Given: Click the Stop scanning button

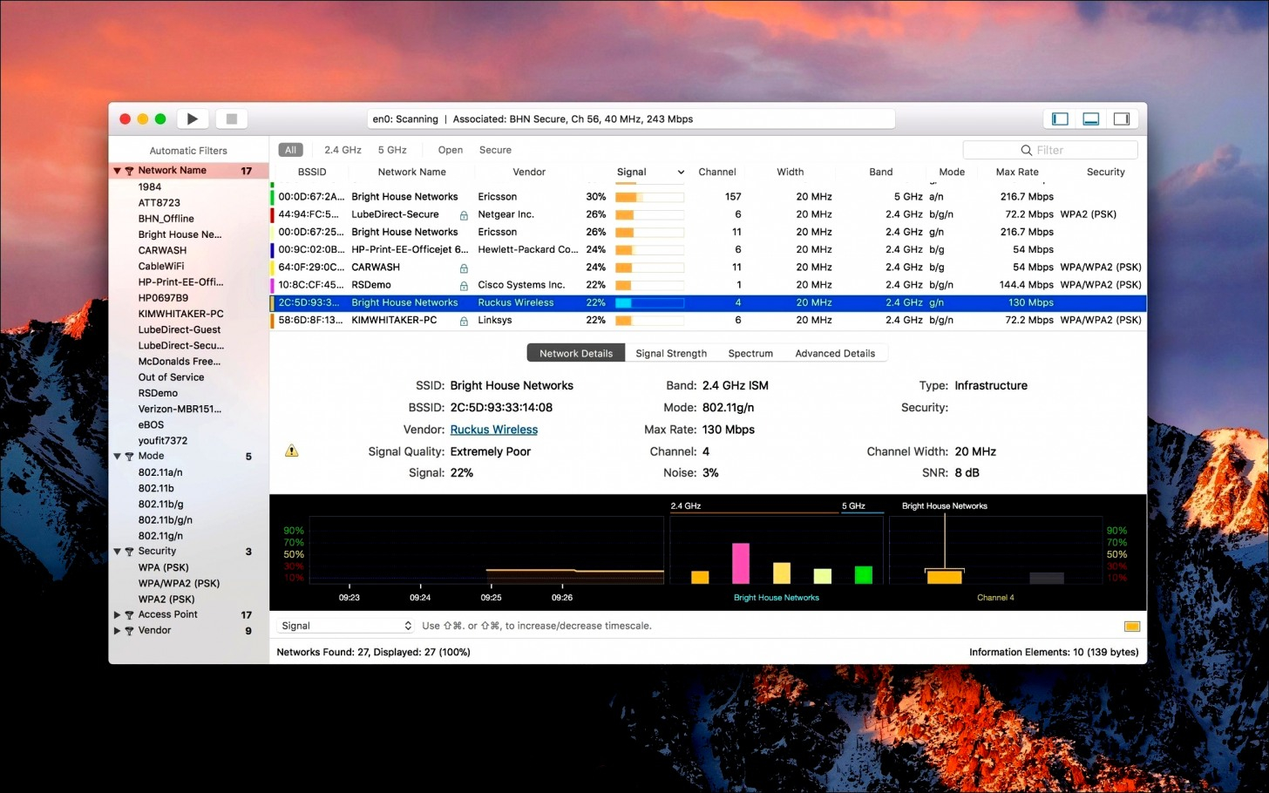Looking at the screenshot, I should click(x=232, y=119).
